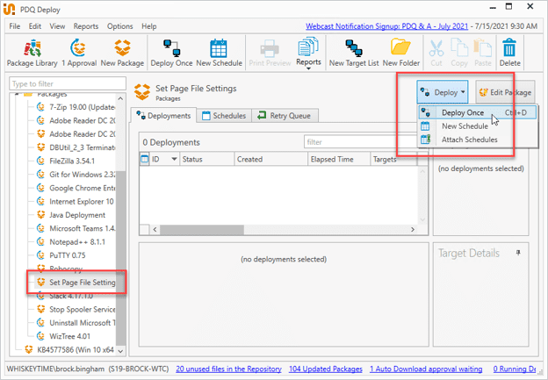This screenshot has height=380, width=548.
Task: Switch to the Retry Queue tab
Action: (x=285, y=116)
